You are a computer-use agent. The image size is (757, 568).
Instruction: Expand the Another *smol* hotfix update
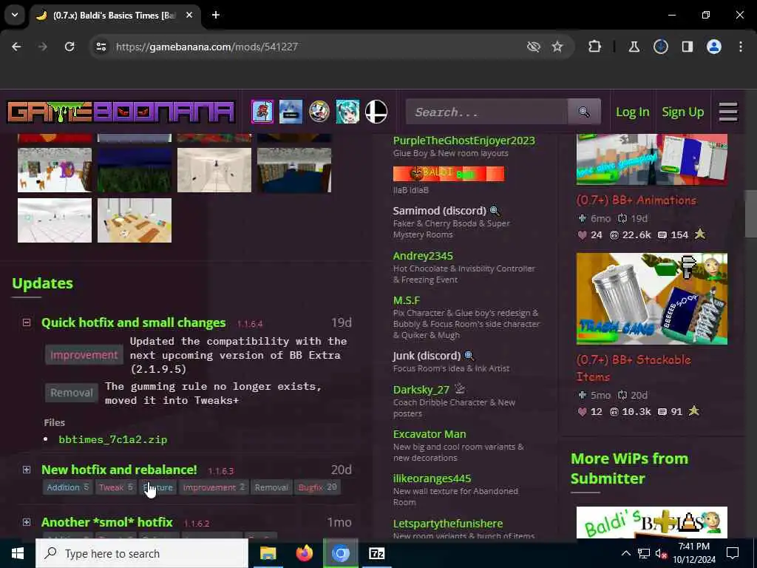pos(27,522)
